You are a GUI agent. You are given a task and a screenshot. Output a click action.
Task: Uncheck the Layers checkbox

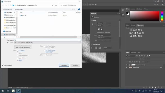pos(18,60)
